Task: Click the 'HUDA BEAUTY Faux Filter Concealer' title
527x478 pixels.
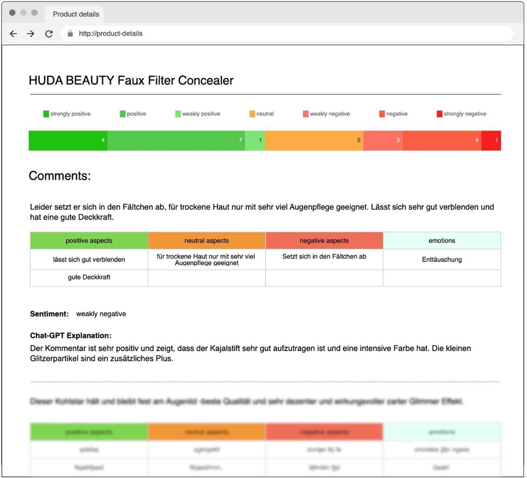Action: tap(131, 81)
